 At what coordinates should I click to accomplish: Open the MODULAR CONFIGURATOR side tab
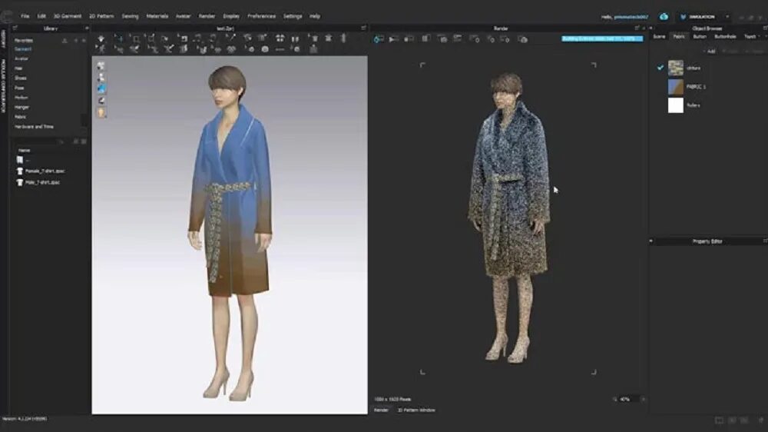[3, 86]
